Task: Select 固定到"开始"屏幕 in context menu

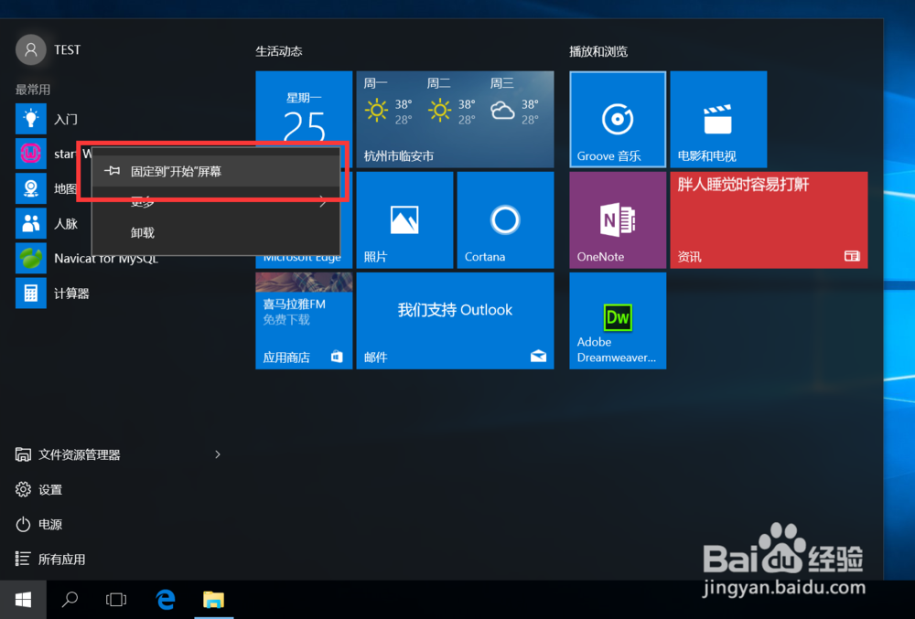Action: coord(216,171)
